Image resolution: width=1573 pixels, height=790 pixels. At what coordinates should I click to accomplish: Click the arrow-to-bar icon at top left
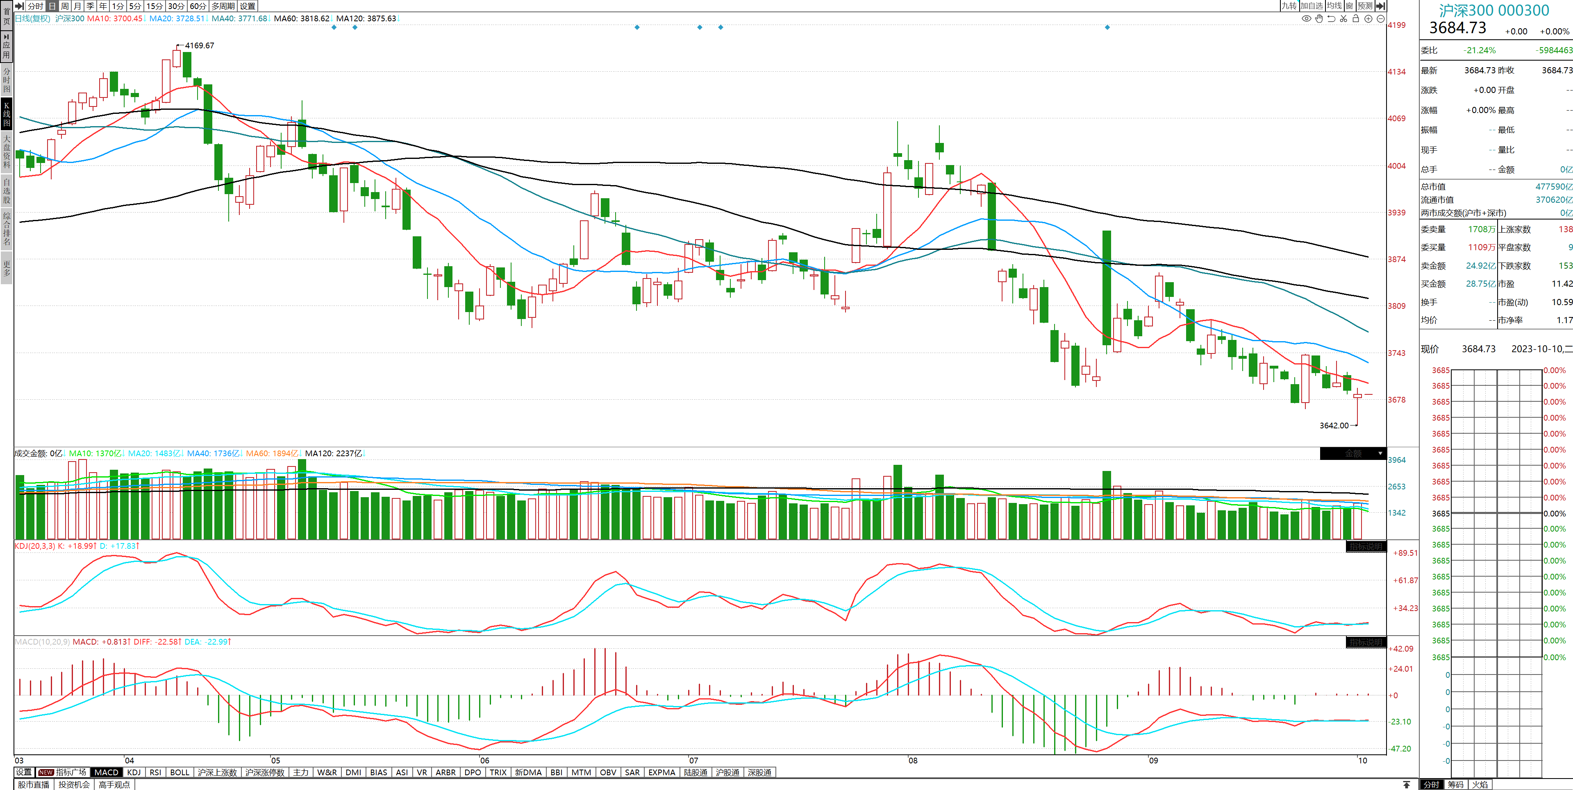point(20,6)
